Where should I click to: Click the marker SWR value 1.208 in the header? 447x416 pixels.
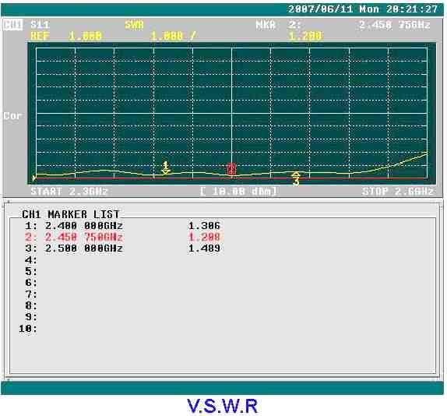point(305,36)
